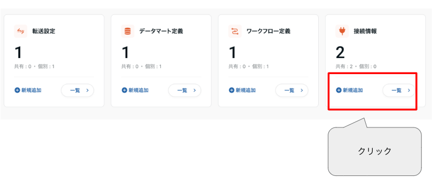Add new transfer setting via 新規追加 link
This screenshot has height=193, width=439.
coord(28,90)
